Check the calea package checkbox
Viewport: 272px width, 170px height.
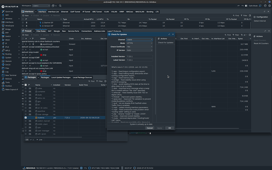click(26, 88)
